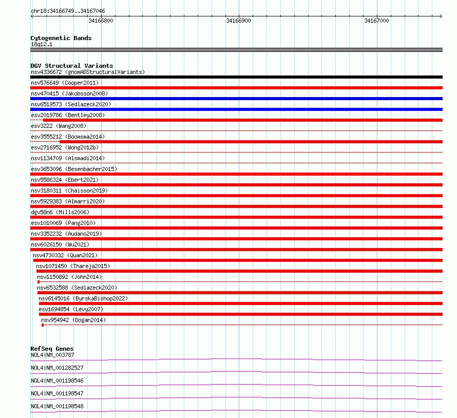
Task: Click nsv6145016 (ByrskaBishop2022) label
Action: (83, 298)
